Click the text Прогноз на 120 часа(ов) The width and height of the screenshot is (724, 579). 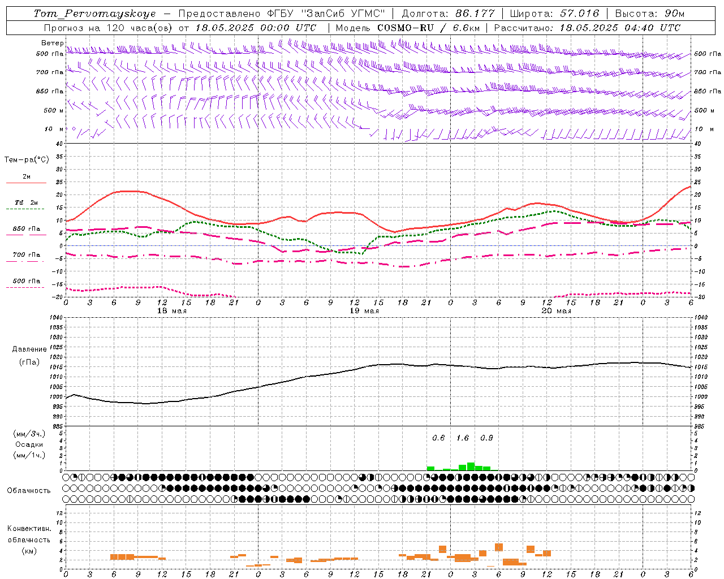[109, 28]
